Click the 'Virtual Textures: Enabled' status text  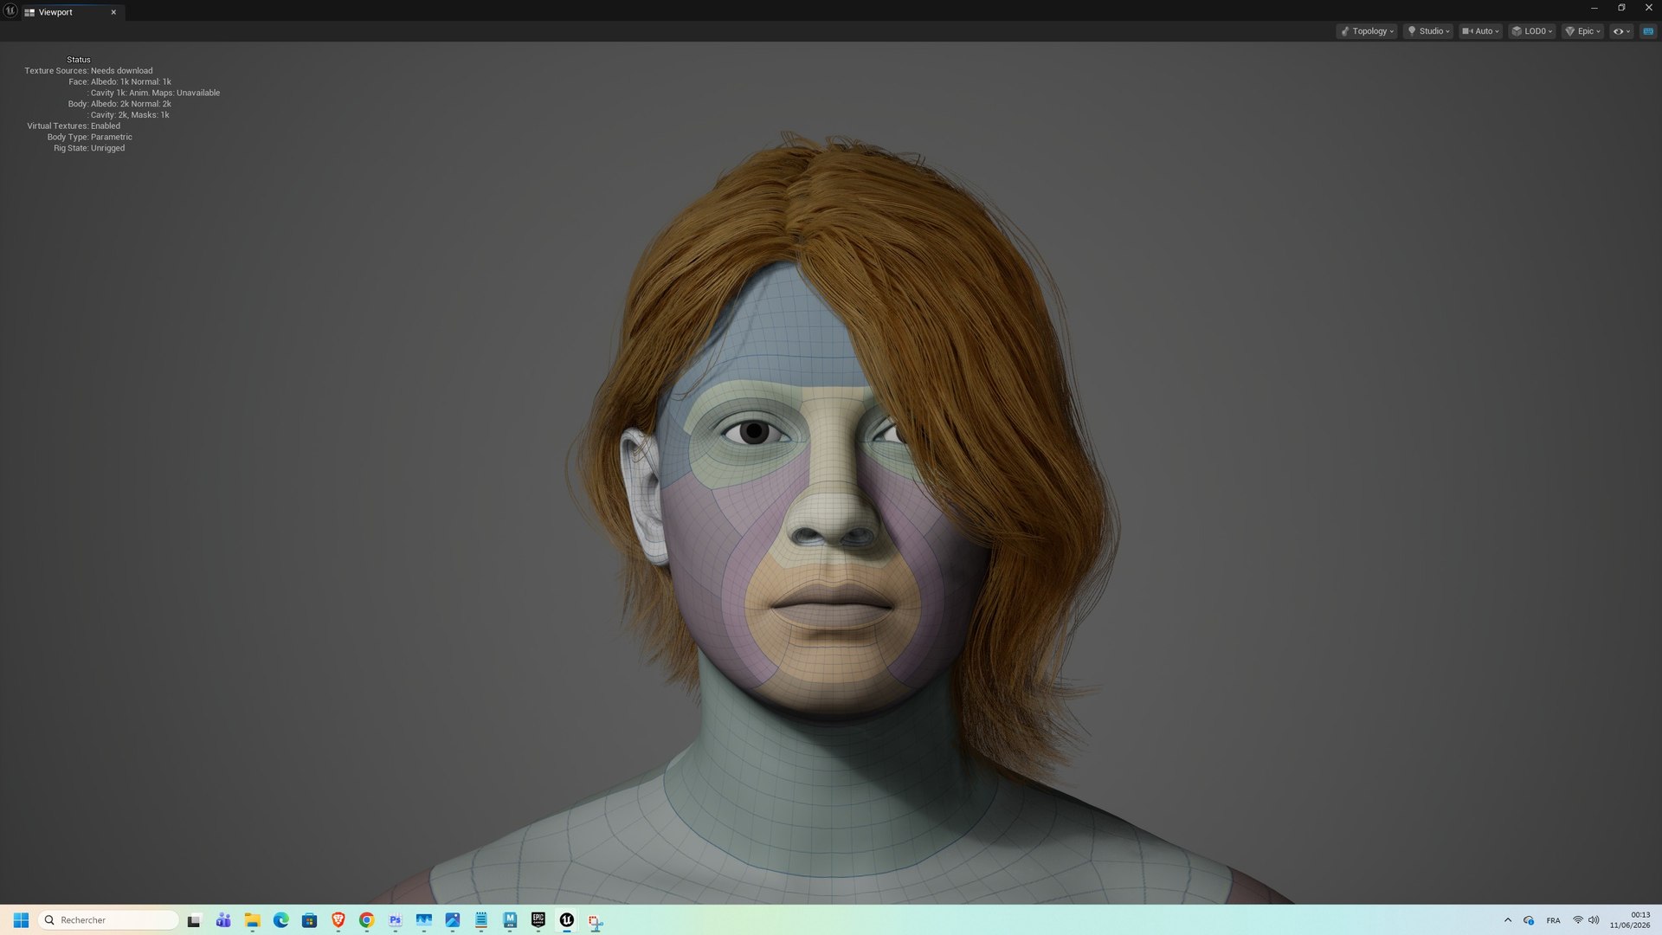coord(74,126)
